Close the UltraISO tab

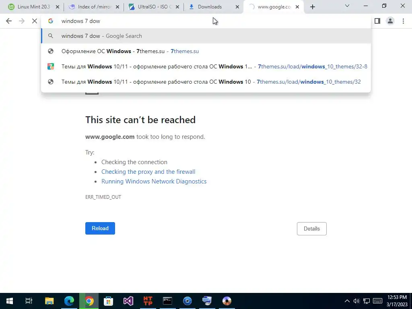(177, 7)
